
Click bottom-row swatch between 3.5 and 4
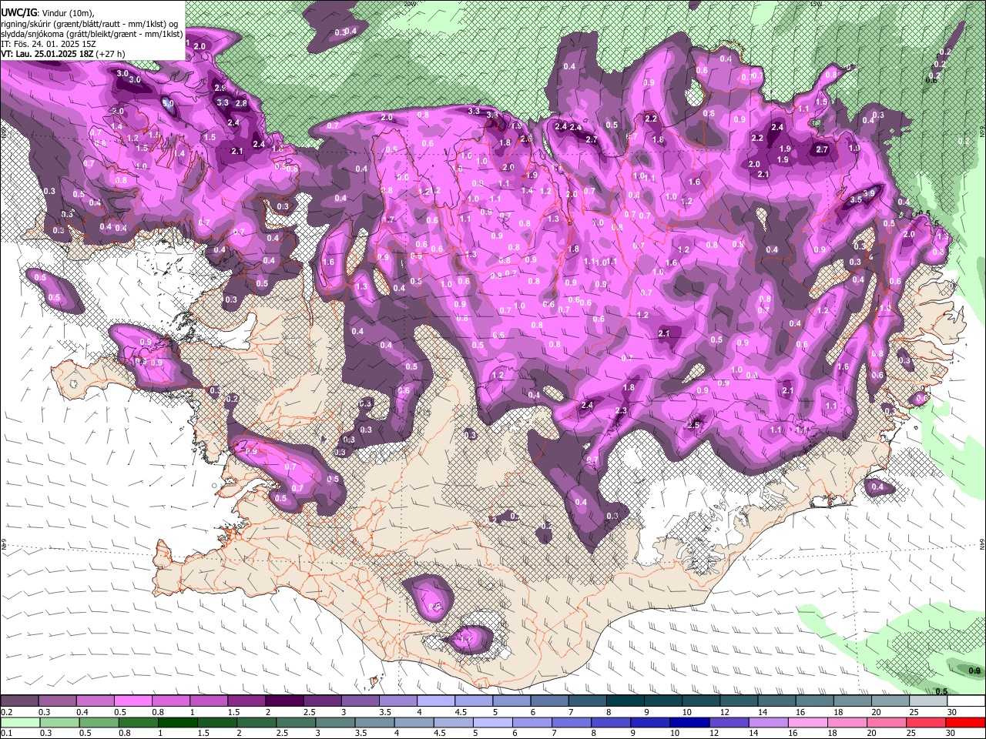click(x=374, y=723)
